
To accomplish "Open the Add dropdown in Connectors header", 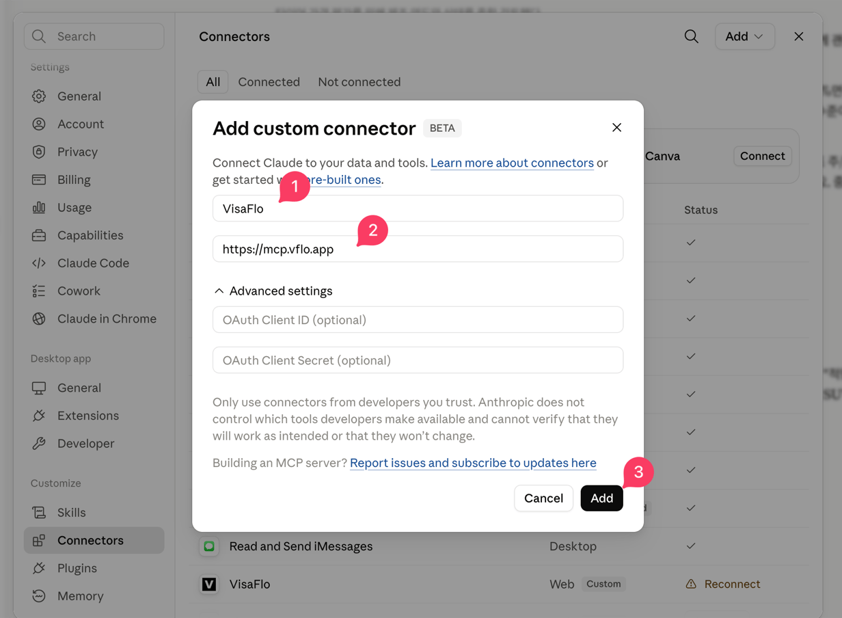I will [745, 36].
